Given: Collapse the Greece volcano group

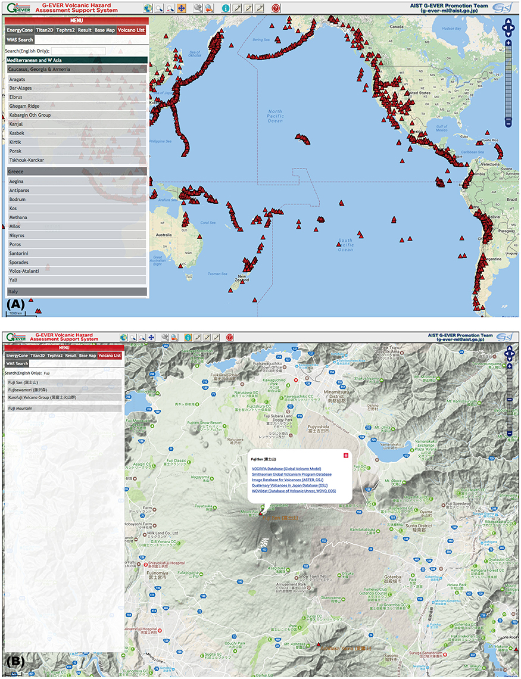Looking at the screenshot, I should point(77,172).
